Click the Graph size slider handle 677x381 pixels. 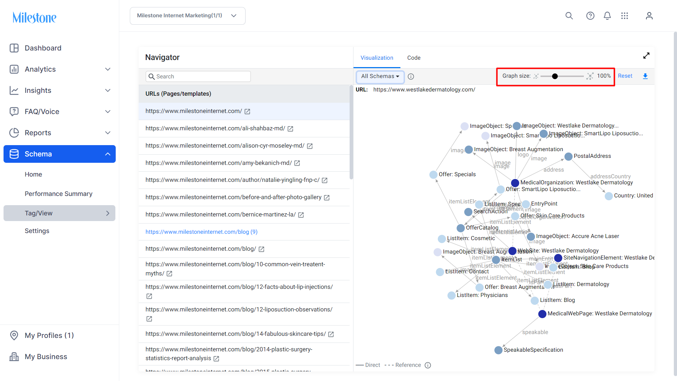click(x=555, y=76)
